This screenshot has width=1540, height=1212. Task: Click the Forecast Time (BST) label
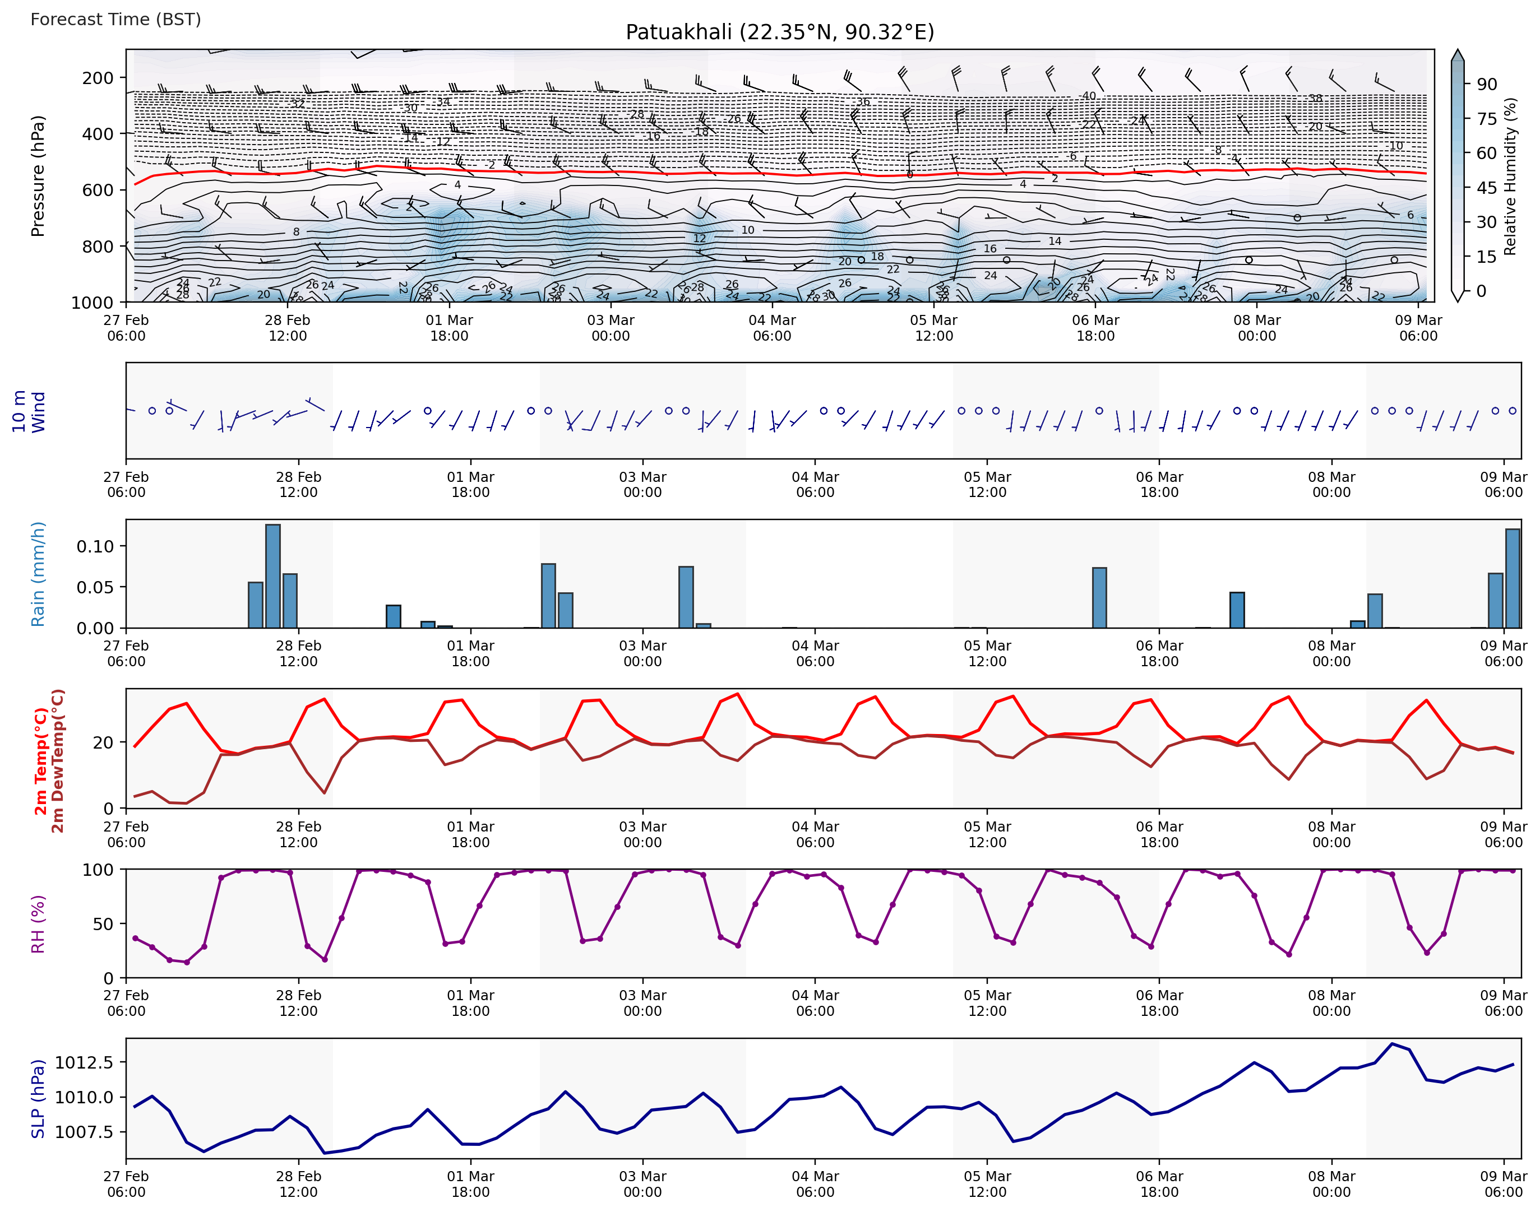(x=115, y=19)
